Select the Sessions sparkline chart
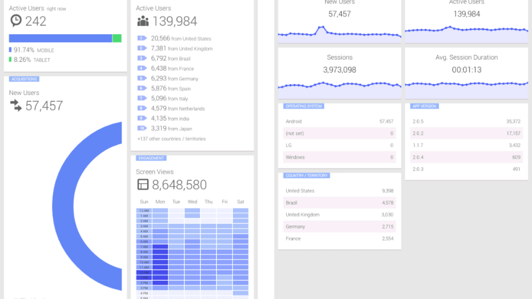This screenshot has height=299, width=532. click(x=340, y=85)
